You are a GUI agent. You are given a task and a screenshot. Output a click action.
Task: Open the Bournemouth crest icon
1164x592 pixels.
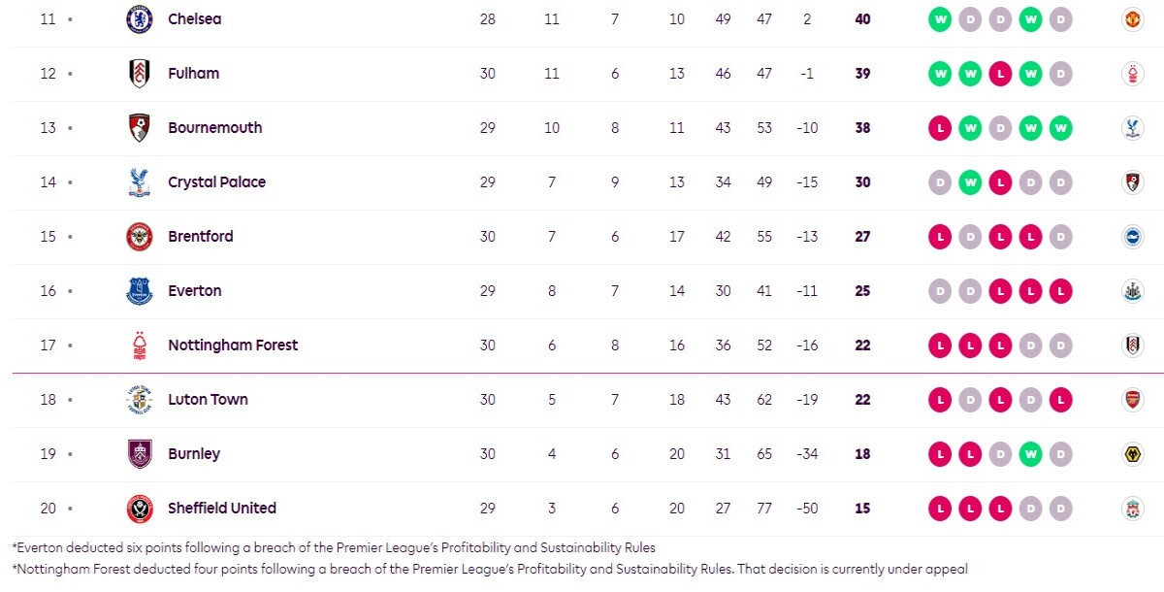point(140,128)
